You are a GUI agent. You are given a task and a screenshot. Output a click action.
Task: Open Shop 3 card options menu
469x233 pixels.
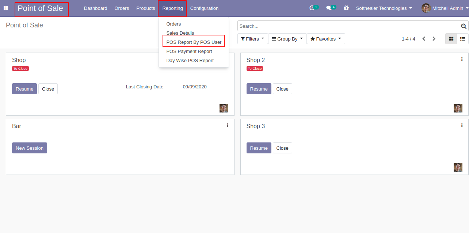462,125
